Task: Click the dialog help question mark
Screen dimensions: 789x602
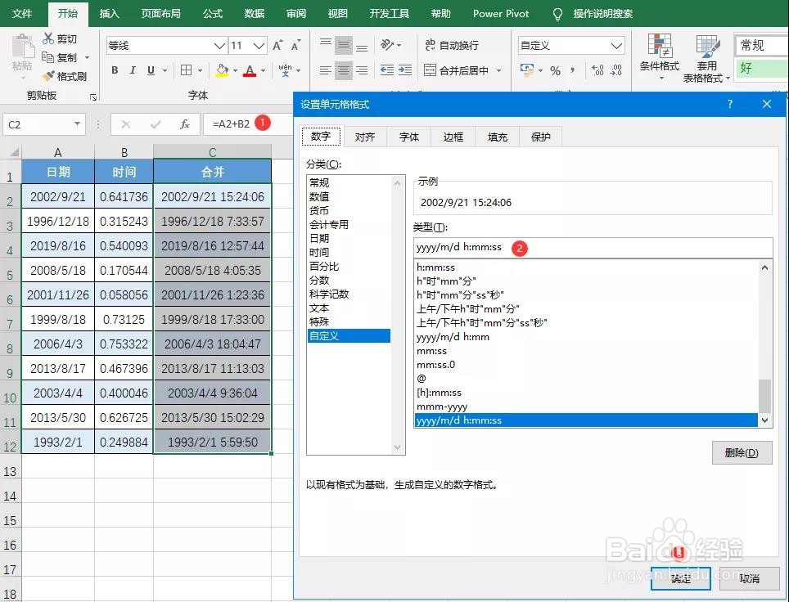Action: tap(729, 104)
